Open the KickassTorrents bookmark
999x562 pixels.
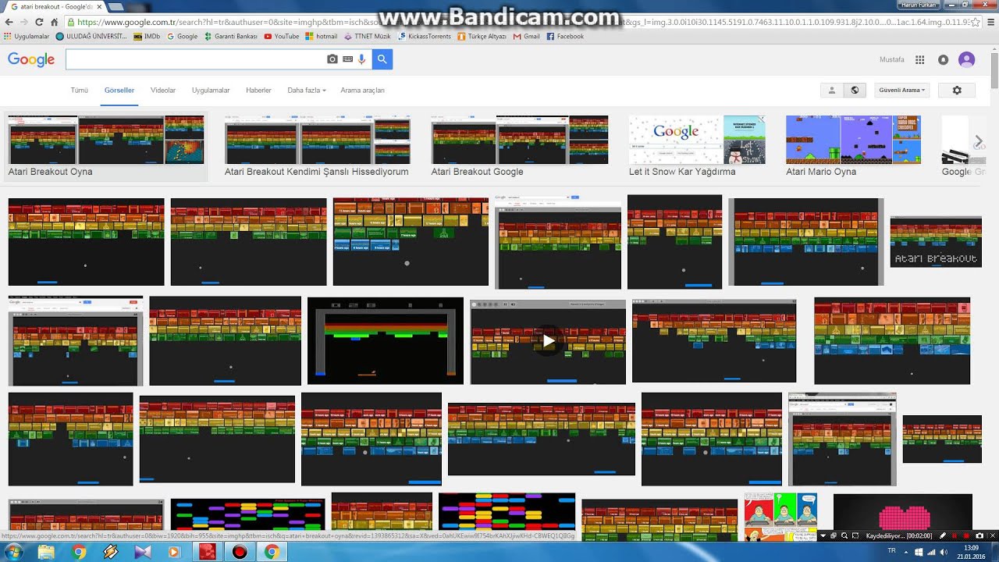425,36
